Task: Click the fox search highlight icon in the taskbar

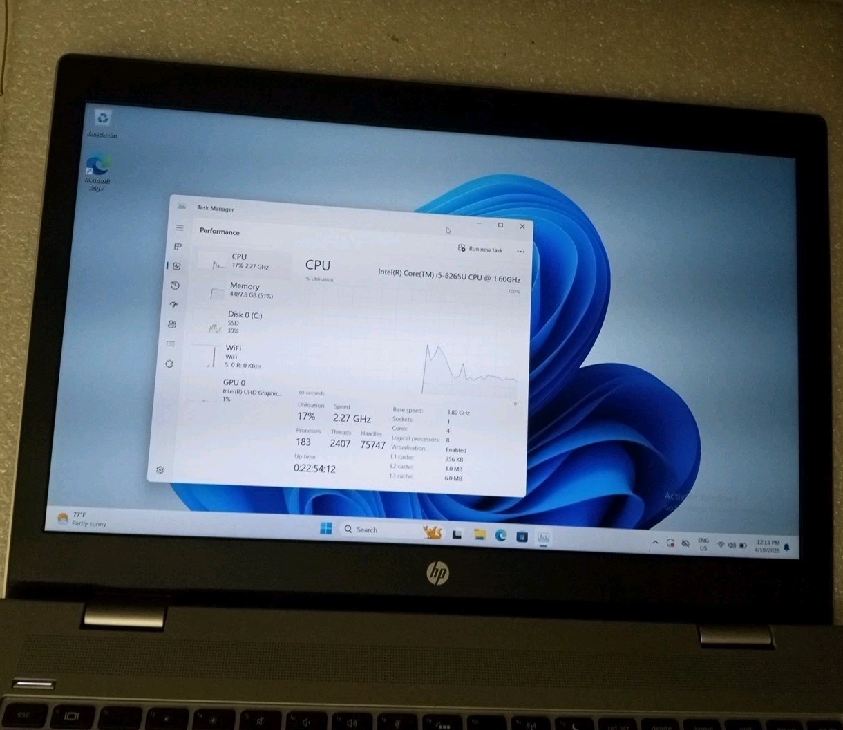Action: click(x=433, y=532)
